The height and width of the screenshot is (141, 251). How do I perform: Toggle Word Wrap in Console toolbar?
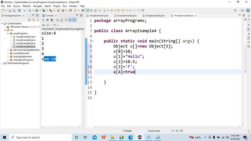[66, 20]
